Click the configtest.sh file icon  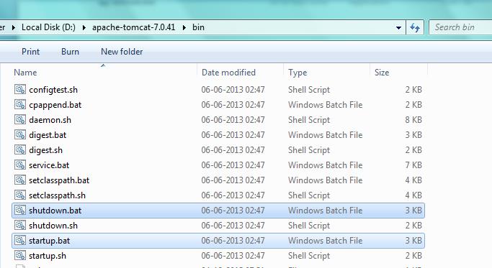[x=19, y=90]
